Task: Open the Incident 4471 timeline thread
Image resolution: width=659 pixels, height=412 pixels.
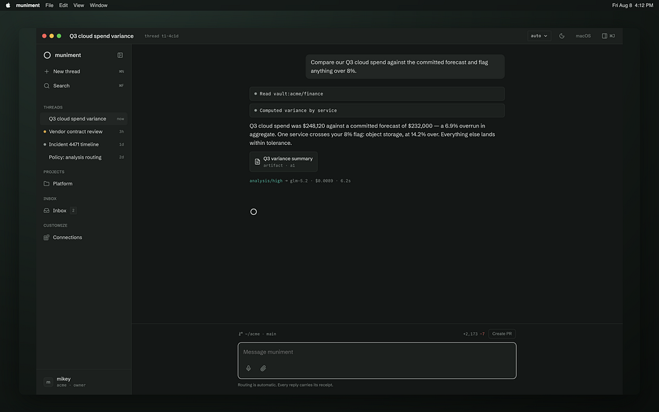Action: (84, 145)
